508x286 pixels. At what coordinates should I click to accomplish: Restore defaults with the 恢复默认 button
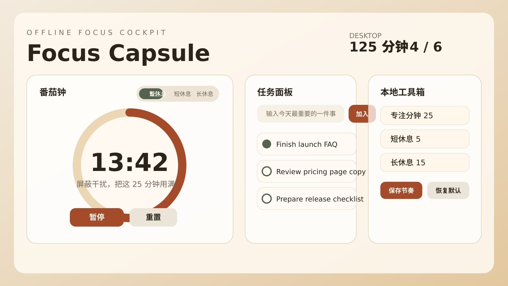pyautogui.click(x=448, y=190)
